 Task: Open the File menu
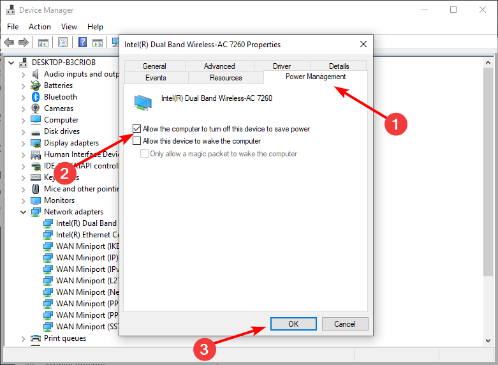(13, 27)
